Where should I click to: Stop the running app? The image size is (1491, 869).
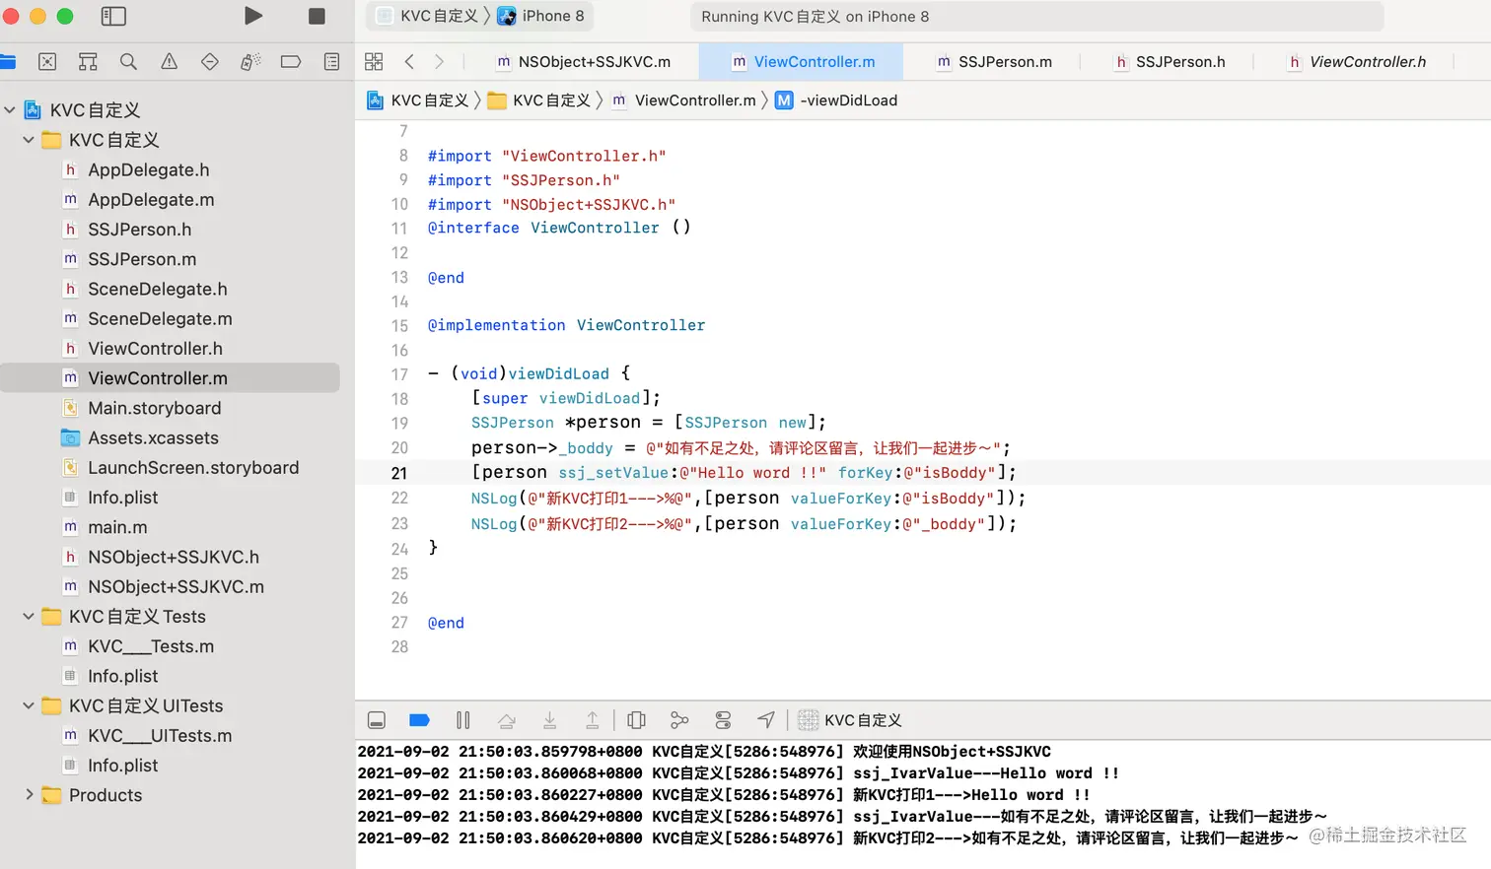pyautogui.click(x=317, y=16)
